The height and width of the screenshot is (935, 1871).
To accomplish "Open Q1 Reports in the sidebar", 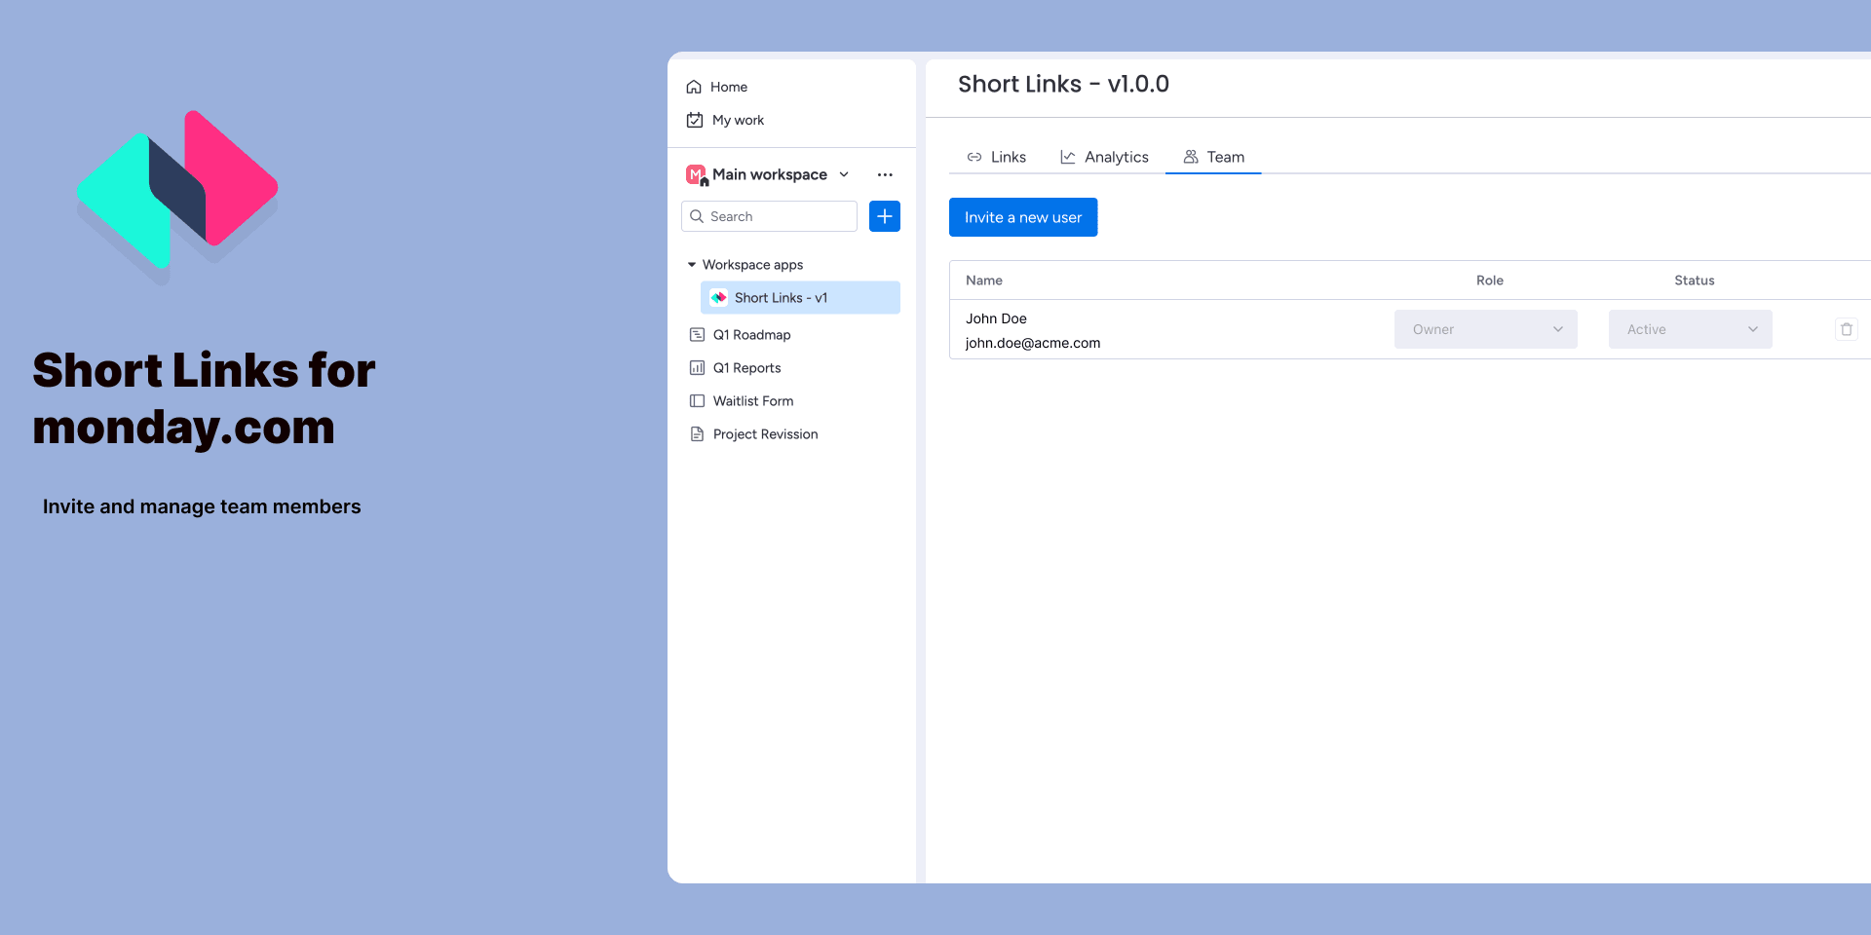I will click(736, 368).
